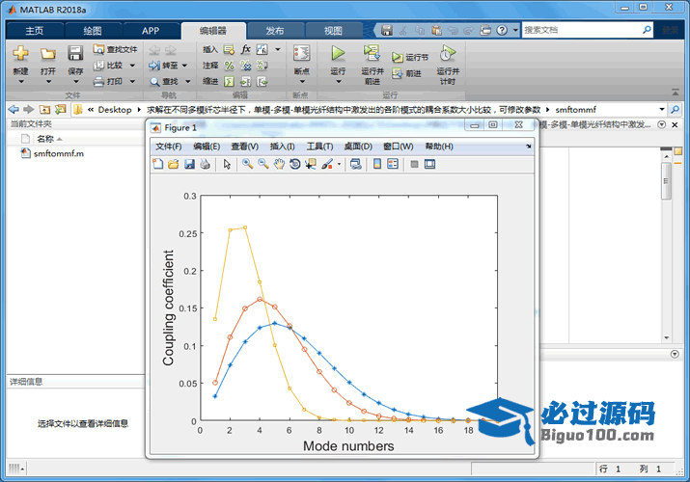690x482 pixels.
Task: Expand the Breakpoints (断点) dropdown arrow
Action: [x=302, y=82]
